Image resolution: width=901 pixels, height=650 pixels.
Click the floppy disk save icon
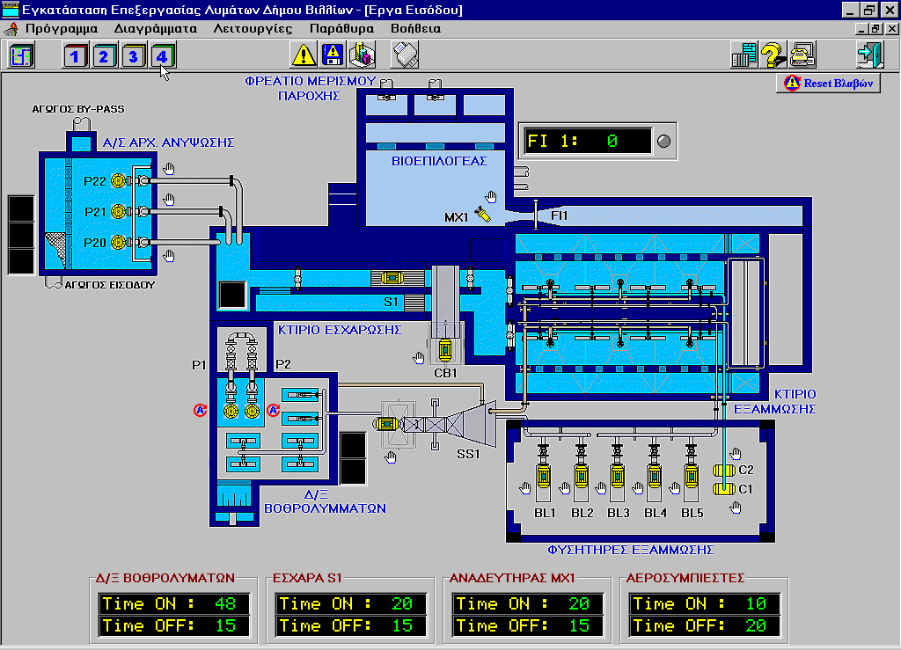[x=333, y=55]
